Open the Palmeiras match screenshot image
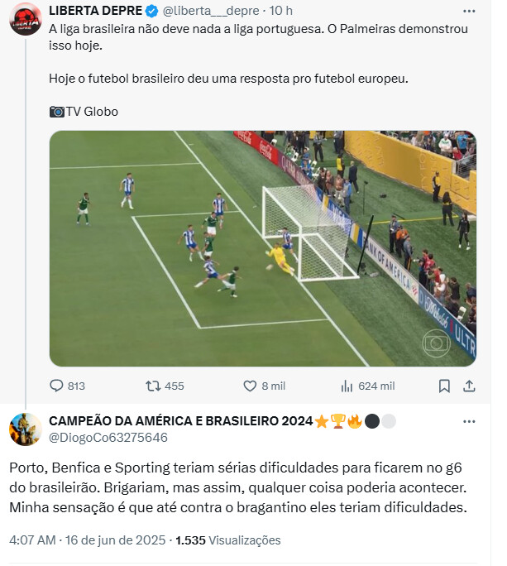 pos(263,249)
